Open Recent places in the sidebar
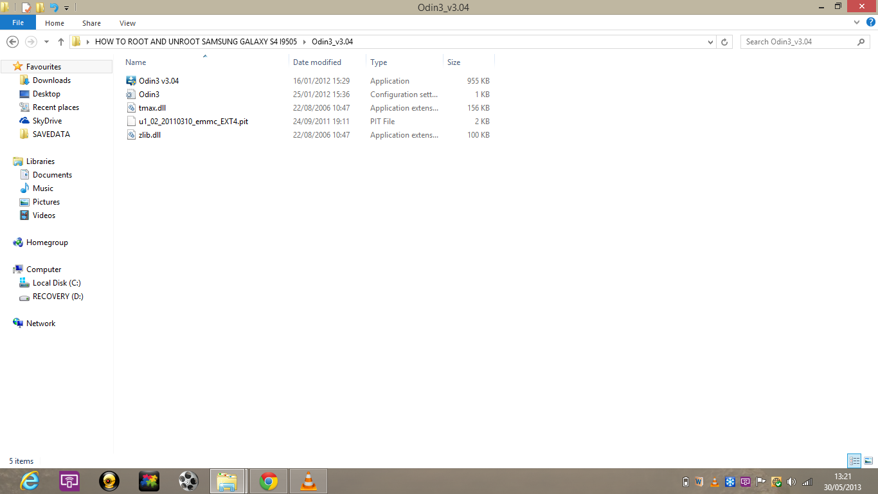This screenshot has height=494, width=878. point(56,107)
